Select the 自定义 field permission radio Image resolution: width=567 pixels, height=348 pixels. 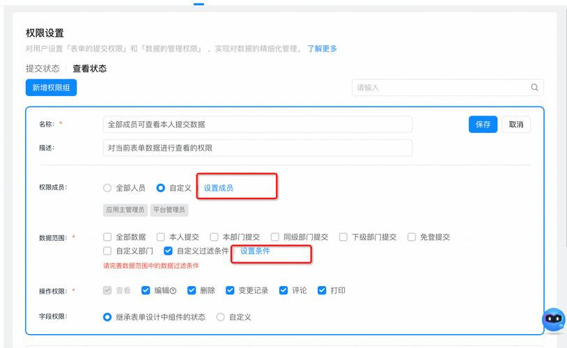point(220,317)
